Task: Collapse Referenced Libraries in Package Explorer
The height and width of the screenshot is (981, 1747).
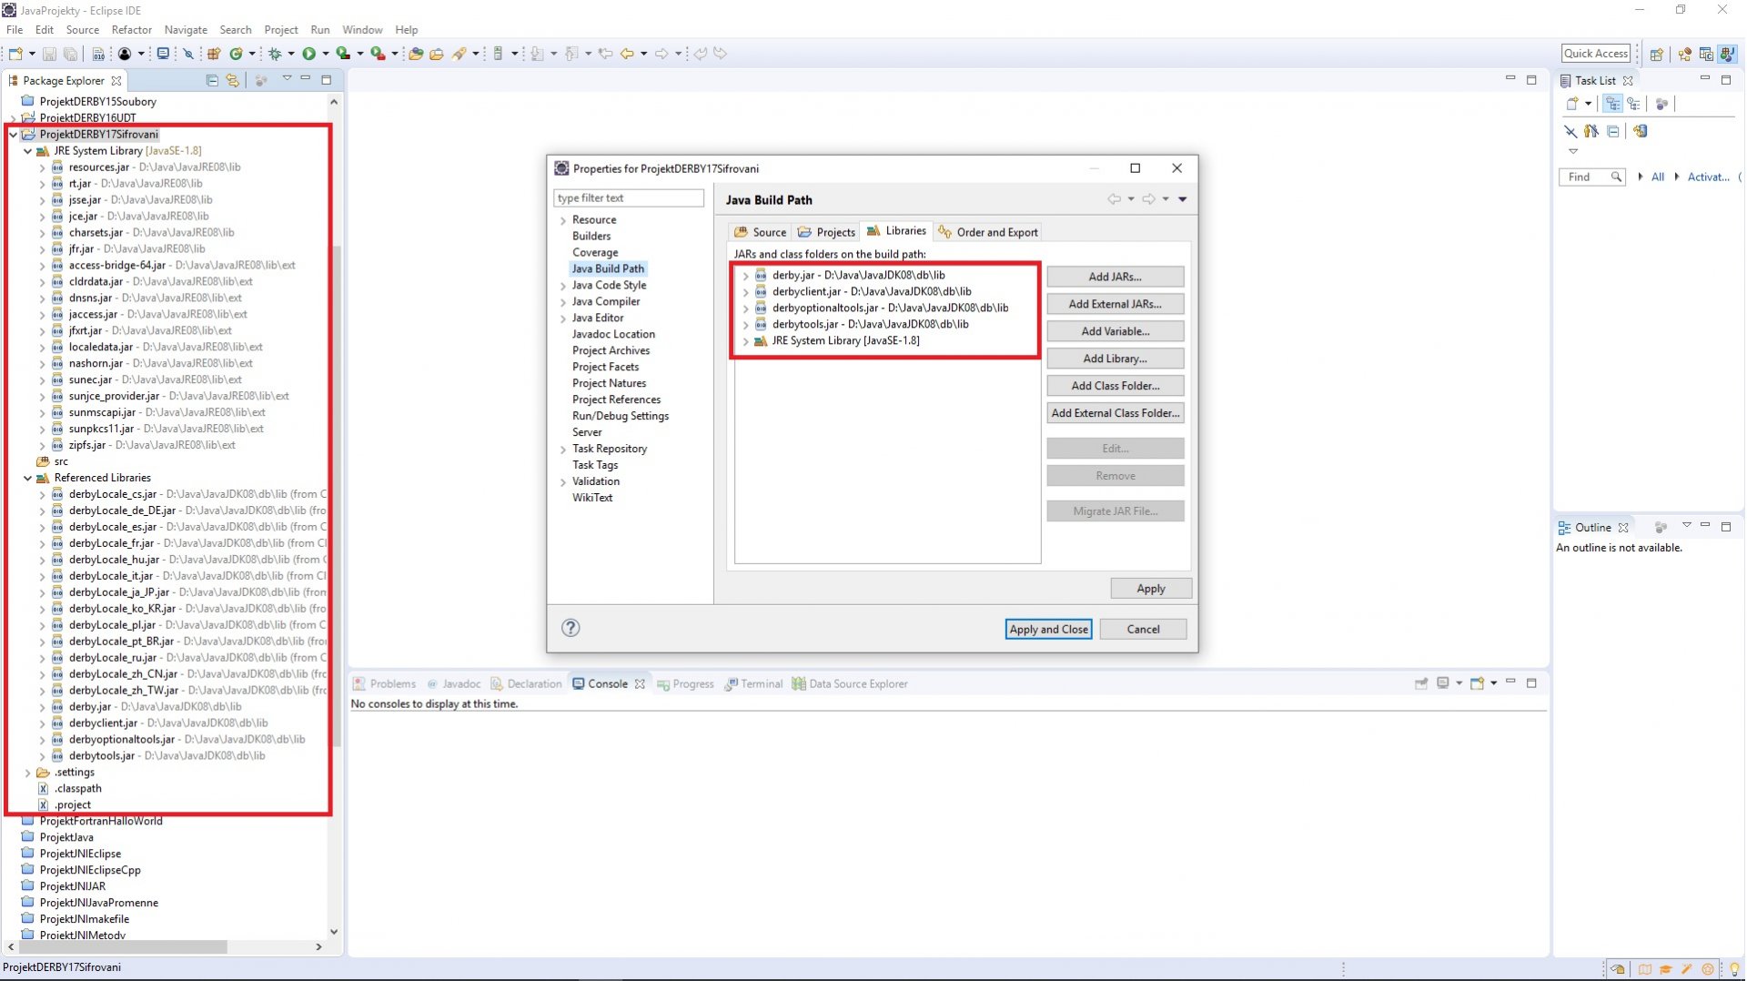Action: point(27,478)
